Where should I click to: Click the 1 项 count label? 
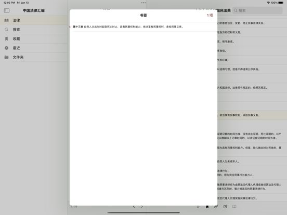coord(210,16)
